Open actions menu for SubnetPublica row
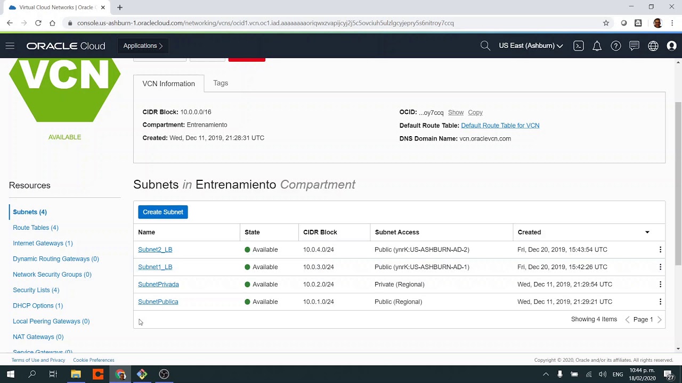The width and height of the screenshot is (682, 383). click(660, 302)
